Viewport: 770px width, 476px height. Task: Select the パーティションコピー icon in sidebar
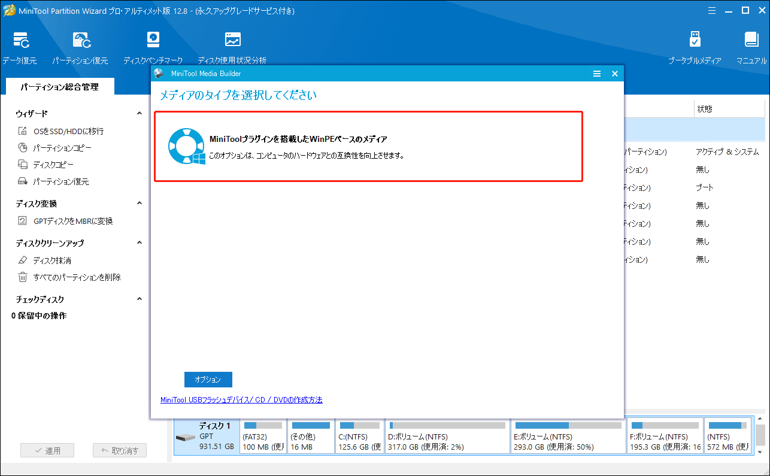[x=23, y=148]
